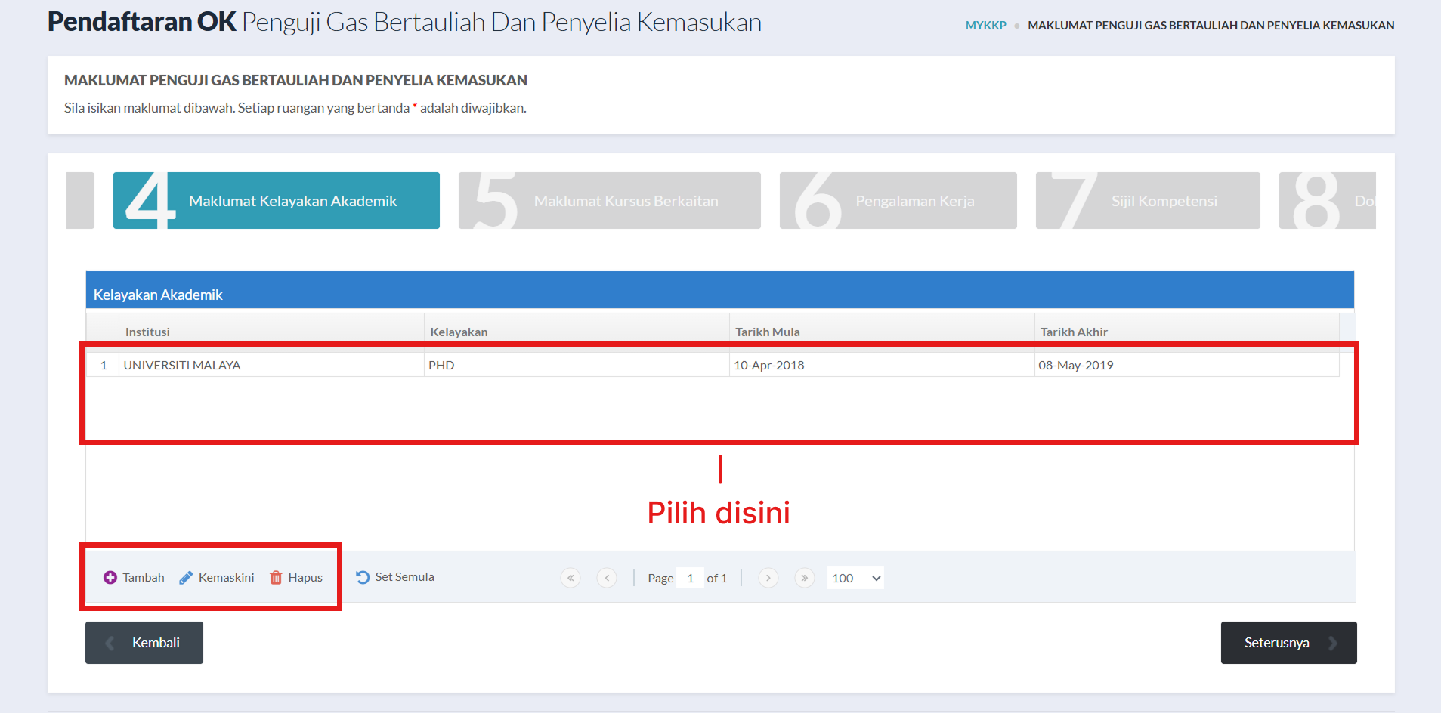
Task: Go to first page of grid
Action: click(571, 579)
